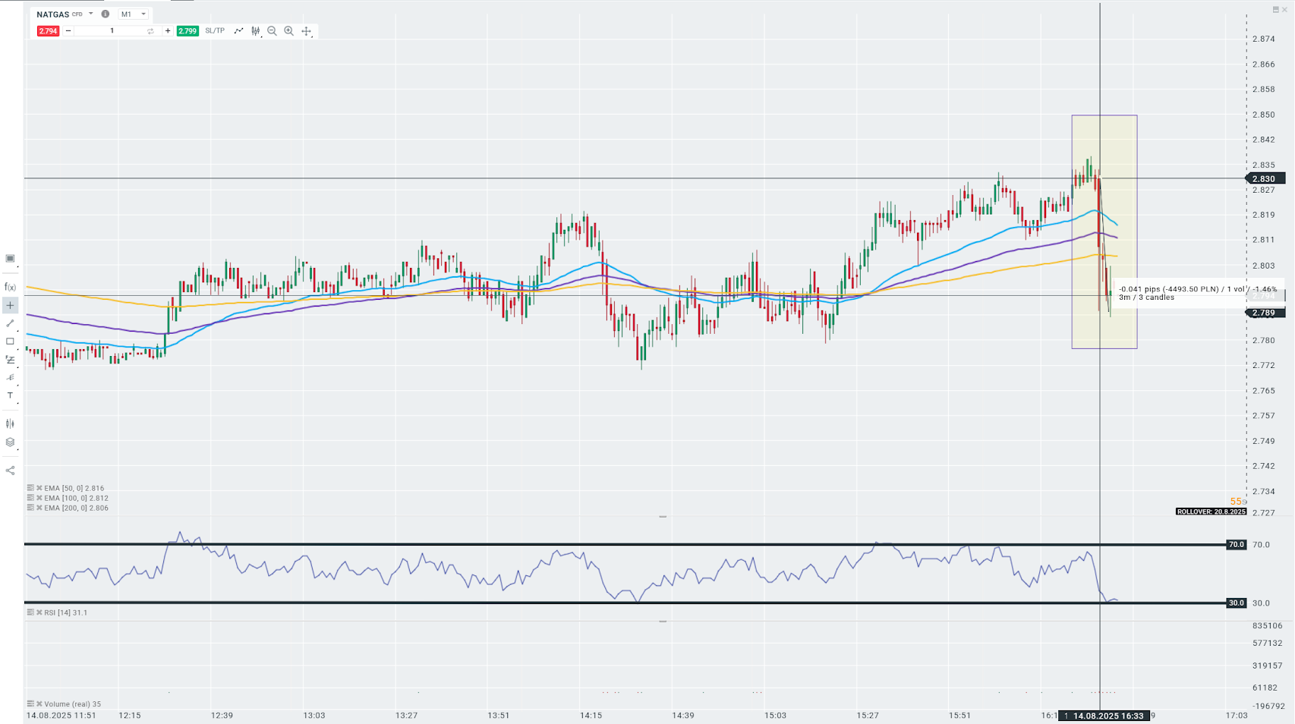Zoom out the chart with magnifier minus
This screenshot has height=724, width=1295.
point(272,31)
